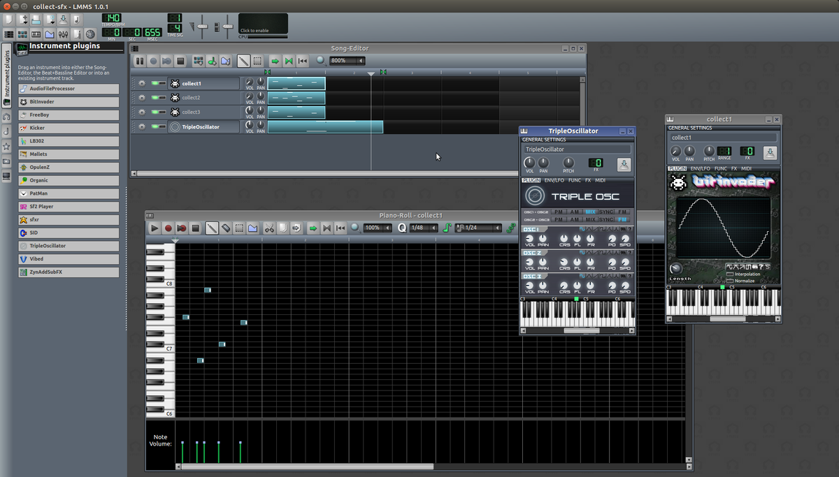This screenshot has height=477, width=839.
Task: Click the tempo display showing 140
Action: tap(112, 17)
